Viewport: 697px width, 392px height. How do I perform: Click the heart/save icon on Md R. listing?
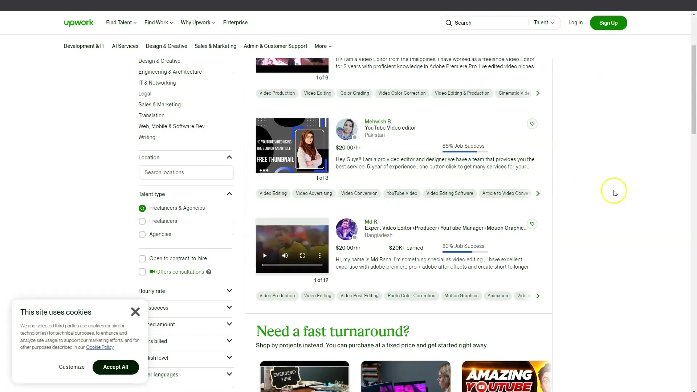(x=532, y=224)
